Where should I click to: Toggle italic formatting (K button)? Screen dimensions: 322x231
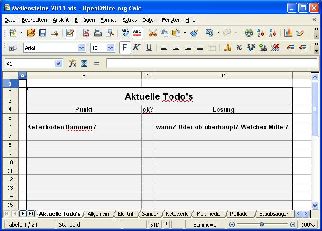[x=136, y=48]
